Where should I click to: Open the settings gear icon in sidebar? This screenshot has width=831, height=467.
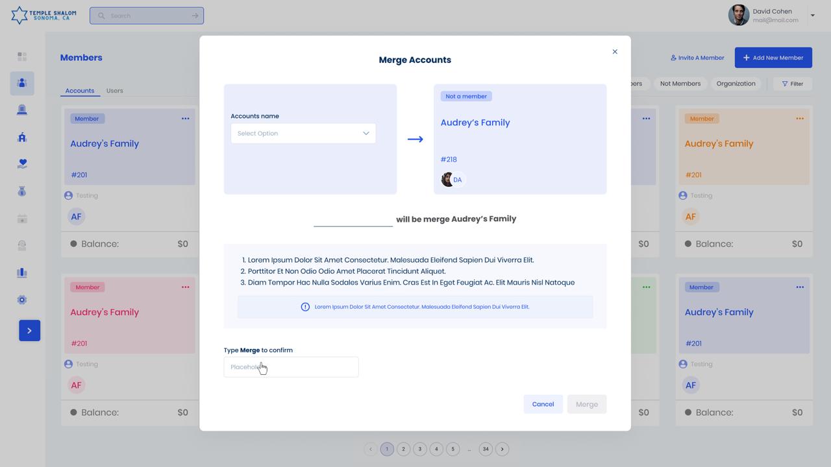[22, 300]
